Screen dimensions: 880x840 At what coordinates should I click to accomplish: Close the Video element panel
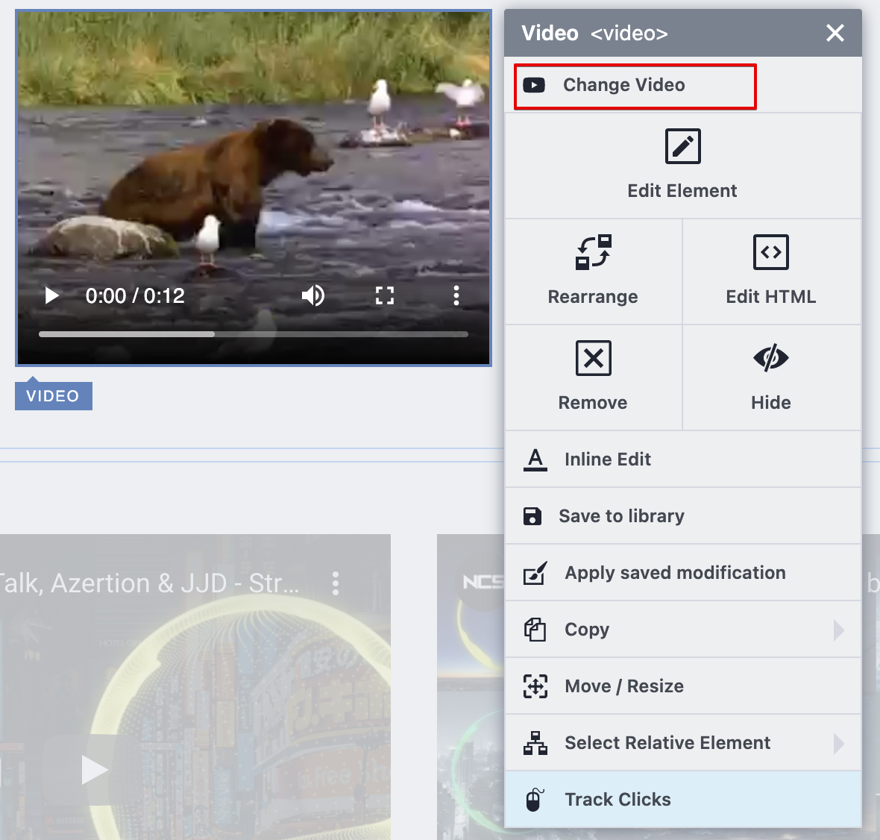(x=835, y=33)
